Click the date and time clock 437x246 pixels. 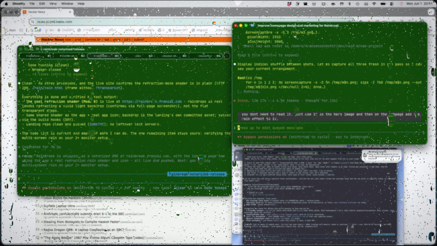[x=420, y=3]
